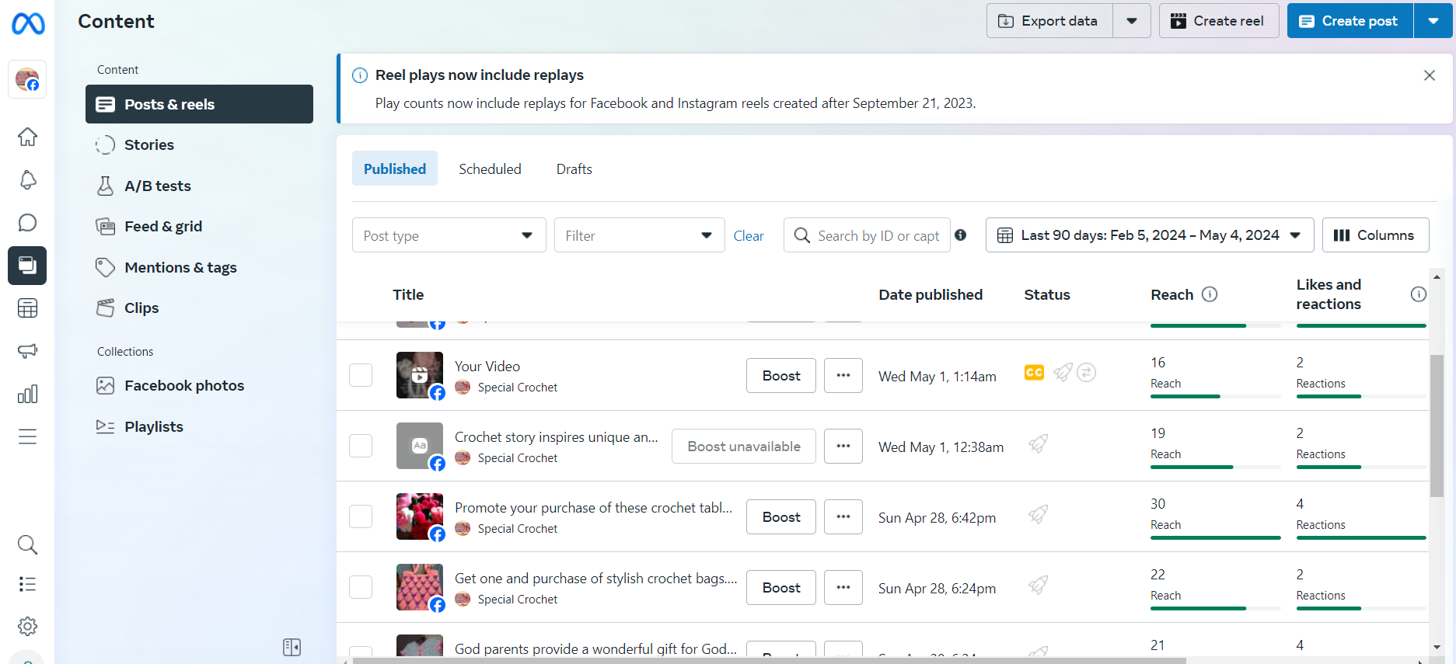Image resolution: width=1456 pixels, height=664 pixels.
Task: Open the Ads megaphone icon
Action: click(x=27, y=351)
